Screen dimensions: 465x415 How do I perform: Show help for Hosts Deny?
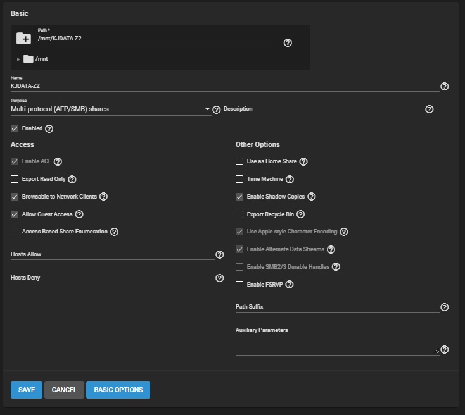pos(219,278)
